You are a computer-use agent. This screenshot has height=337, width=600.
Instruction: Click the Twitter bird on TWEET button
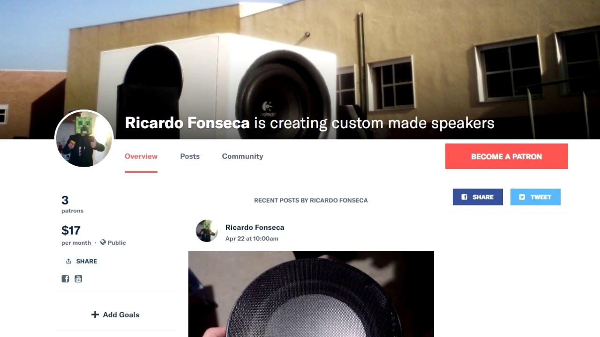[522, 197]
